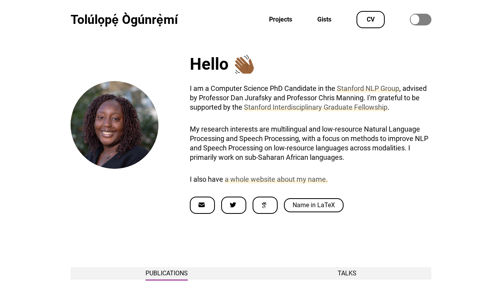
Task: Select the Hello heading text
Action: 209,64
